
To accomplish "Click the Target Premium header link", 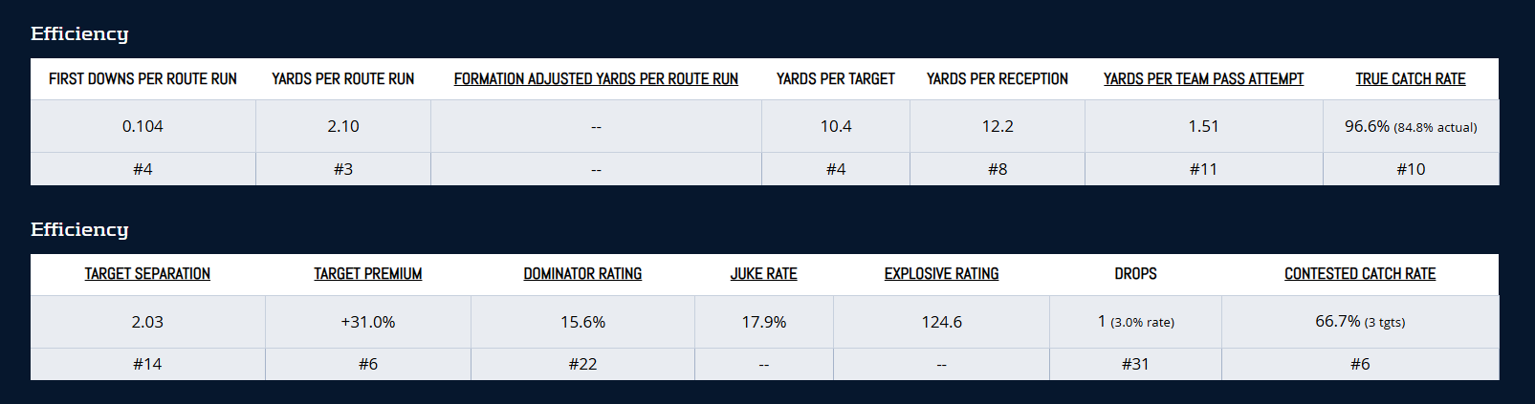I will 368,274.
